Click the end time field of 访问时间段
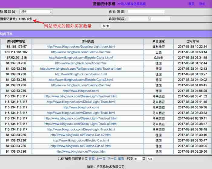The height and width of the screenshot is (169, 212). (161, 19)
